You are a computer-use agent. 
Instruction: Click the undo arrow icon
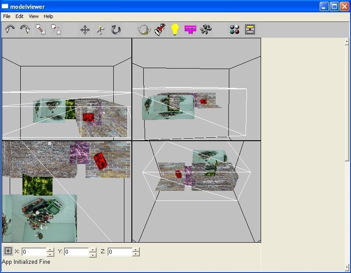click(x=10, y=29)
